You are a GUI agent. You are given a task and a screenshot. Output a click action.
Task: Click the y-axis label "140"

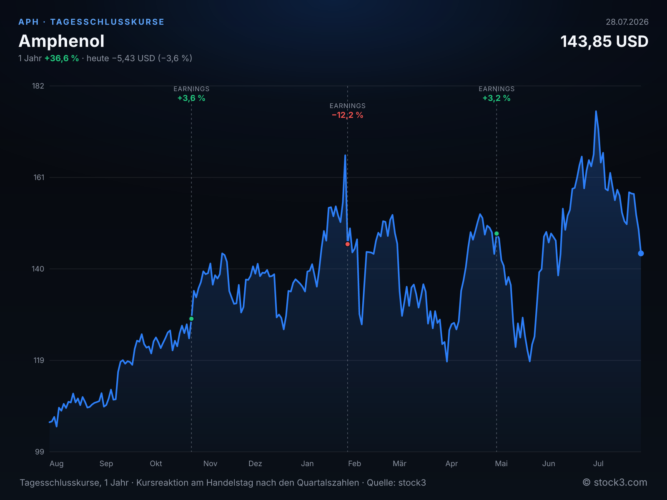(x=38, y=269)
